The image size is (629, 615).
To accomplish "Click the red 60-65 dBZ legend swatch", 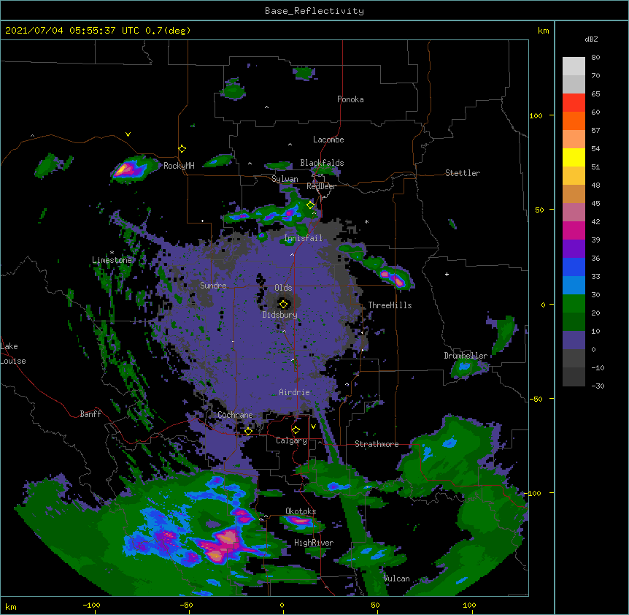I will (x=574, y=103).
